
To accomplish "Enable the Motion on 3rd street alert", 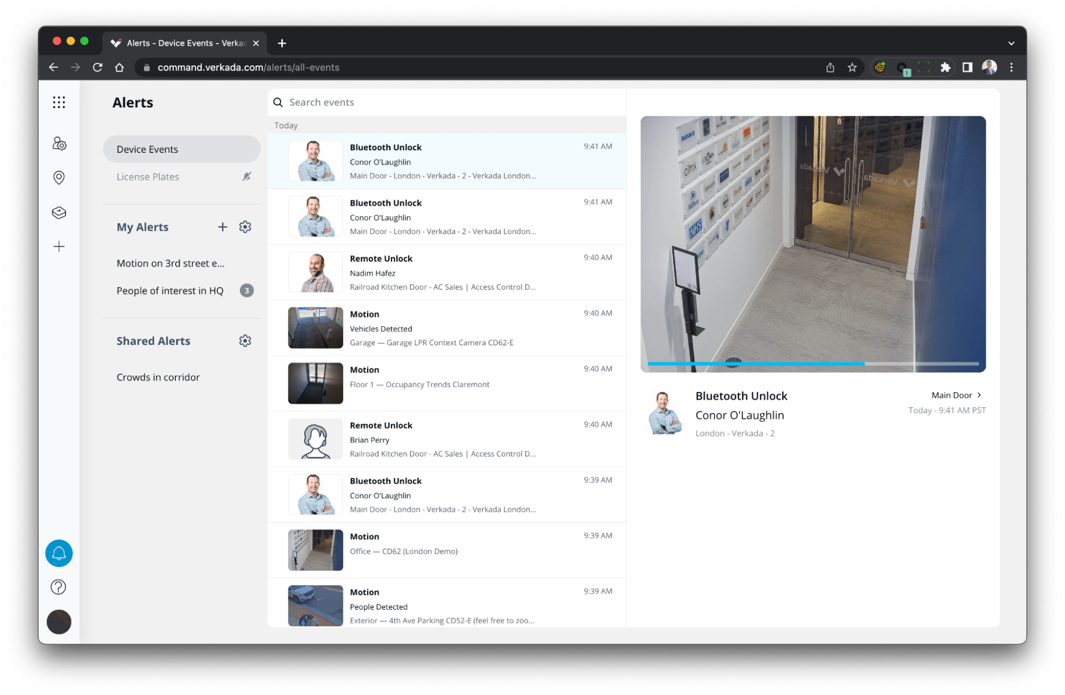I will click(170, 263).
